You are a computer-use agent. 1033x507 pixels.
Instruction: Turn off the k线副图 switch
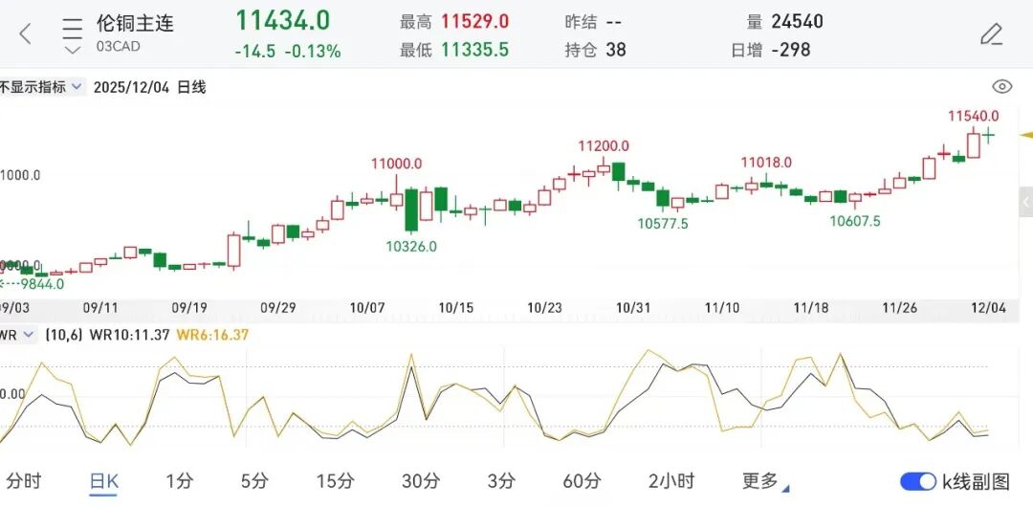coord(917,481)
